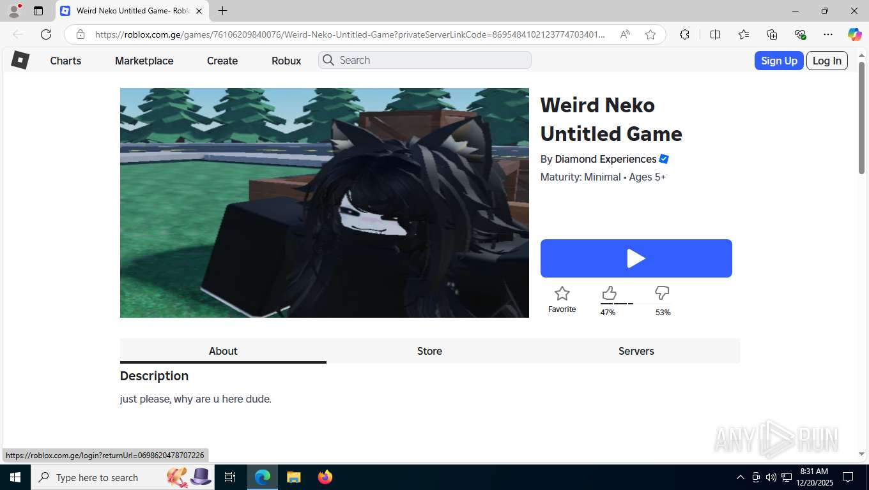Click text 'just please, why are u here dude.'
The image size is (869, 490).
point(196,399)
